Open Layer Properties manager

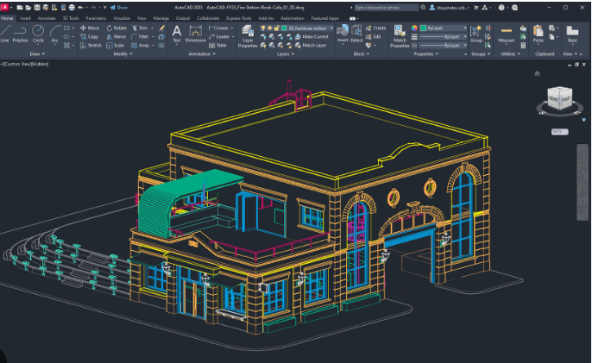248,36
